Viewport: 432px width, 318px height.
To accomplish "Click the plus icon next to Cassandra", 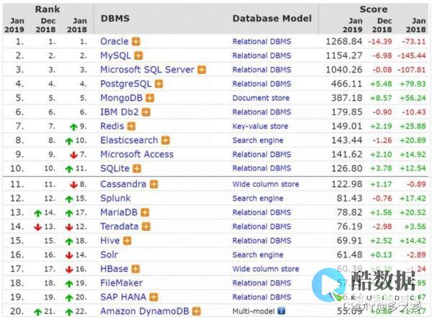I will coord(154,184).
